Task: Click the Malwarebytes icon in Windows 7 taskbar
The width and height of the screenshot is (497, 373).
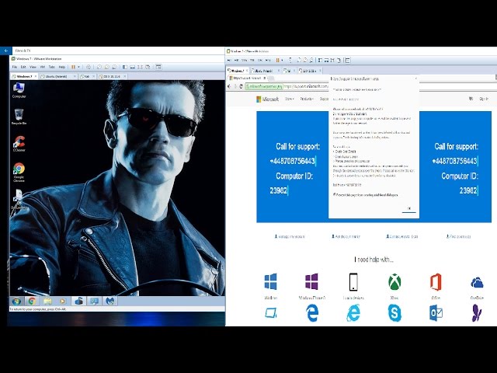Action: (x=109, y=301)
